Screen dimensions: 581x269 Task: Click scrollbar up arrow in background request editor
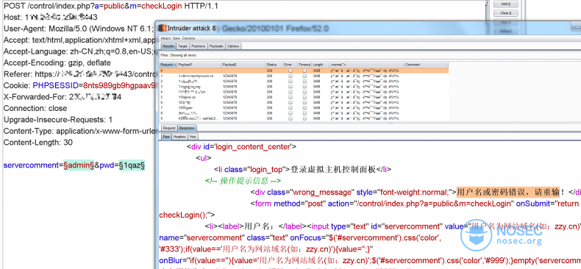488,3
